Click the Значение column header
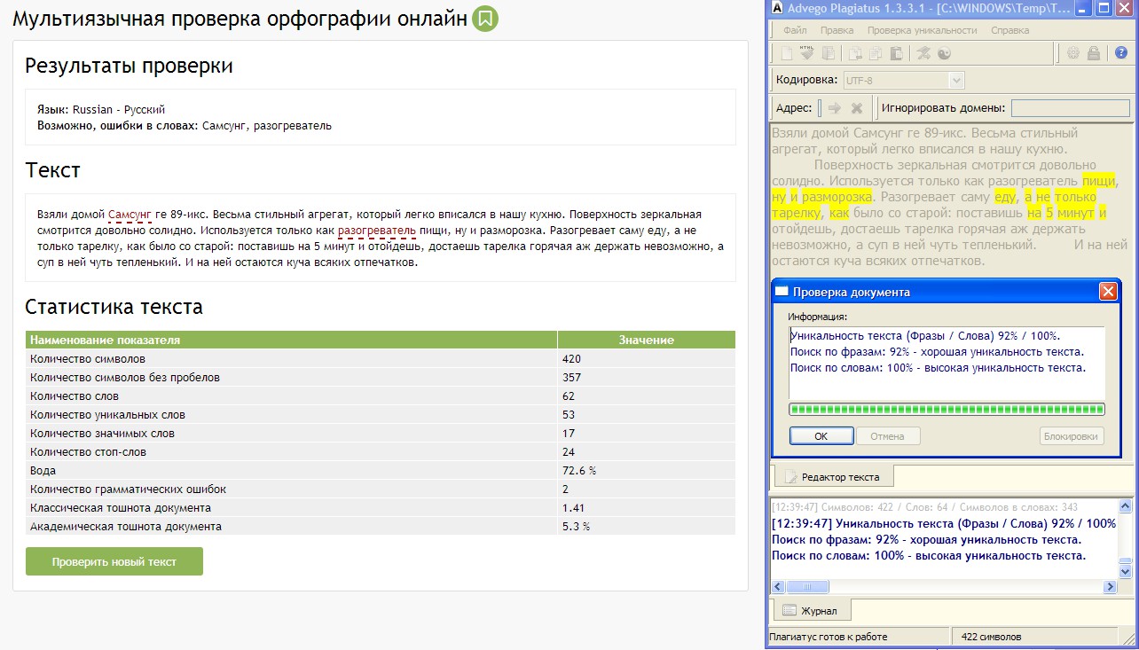The width and height of the screenshot is (1139, 650). pos(646,340)
